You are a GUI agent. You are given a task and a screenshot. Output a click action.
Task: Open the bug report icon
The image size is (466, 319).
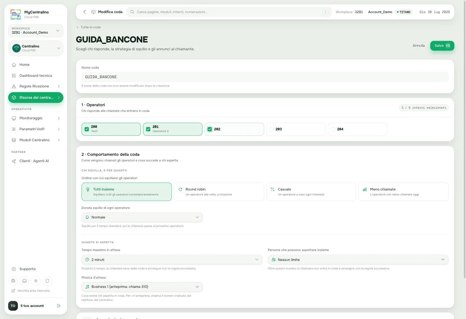(13, 281)
